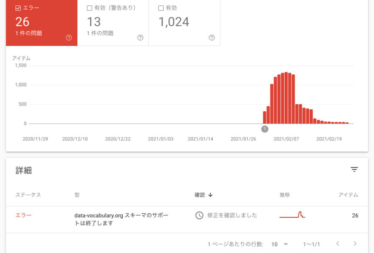Open help icon on the エラー card
The width and height of the screenshot is (374, 253).
(69, 38)
